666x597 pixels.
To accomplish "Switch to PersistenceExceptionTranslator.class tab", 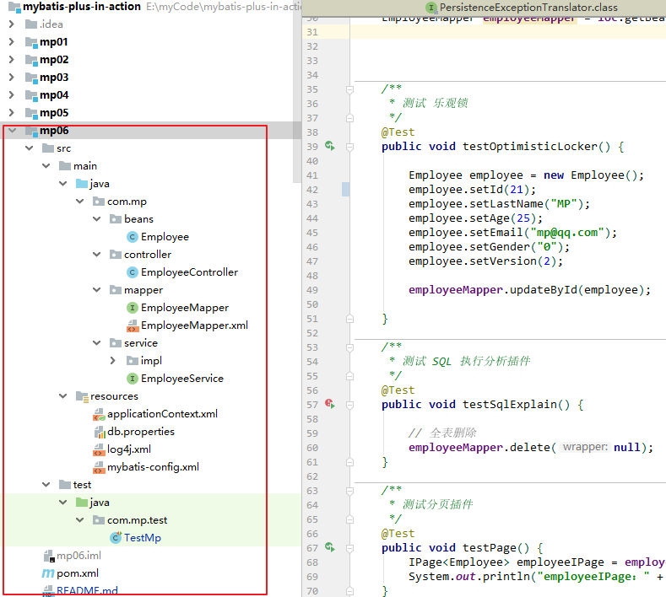I will point(528,8).
